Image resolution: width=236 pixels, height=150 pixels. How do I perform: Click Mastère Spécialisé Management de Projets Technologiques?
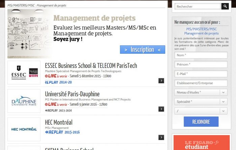tap(83, 71)
